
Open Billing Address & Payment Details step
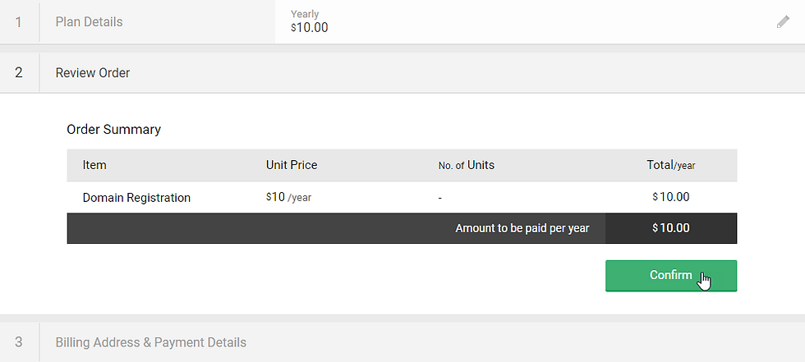pos(150,342)
